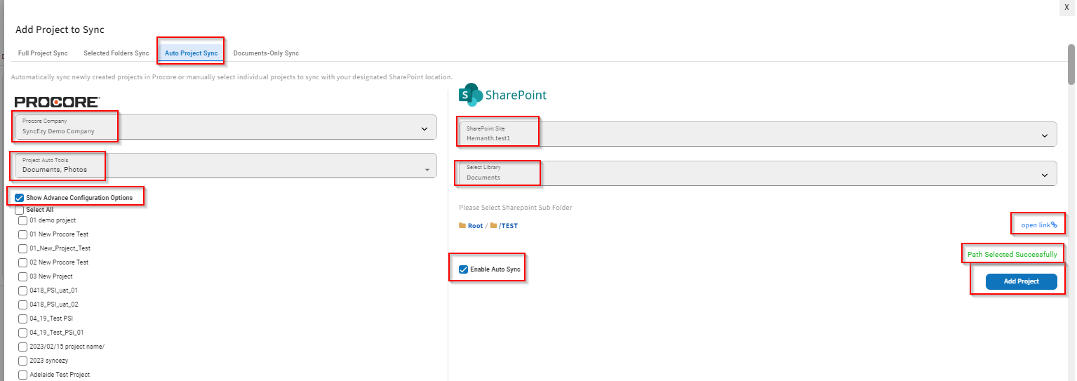Open Documents-Only Sync tab
1077x381 pixels.
pos(266,53)
